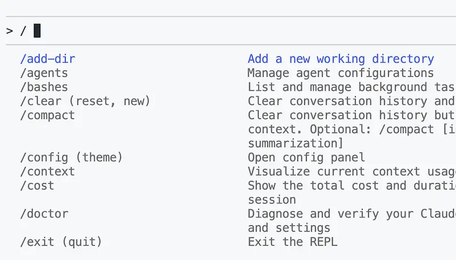Click the /cost command entry
Screen dimensions: 456x260
click(x=37, y=185)
